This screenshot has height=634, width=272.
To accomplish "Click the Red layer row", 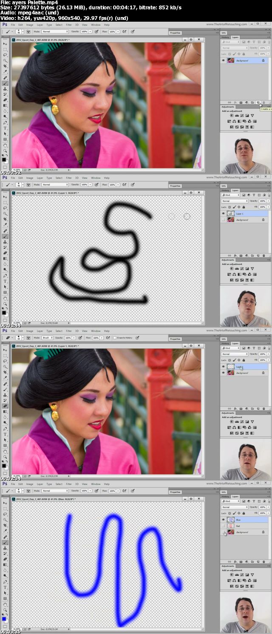I will [245, 526].
